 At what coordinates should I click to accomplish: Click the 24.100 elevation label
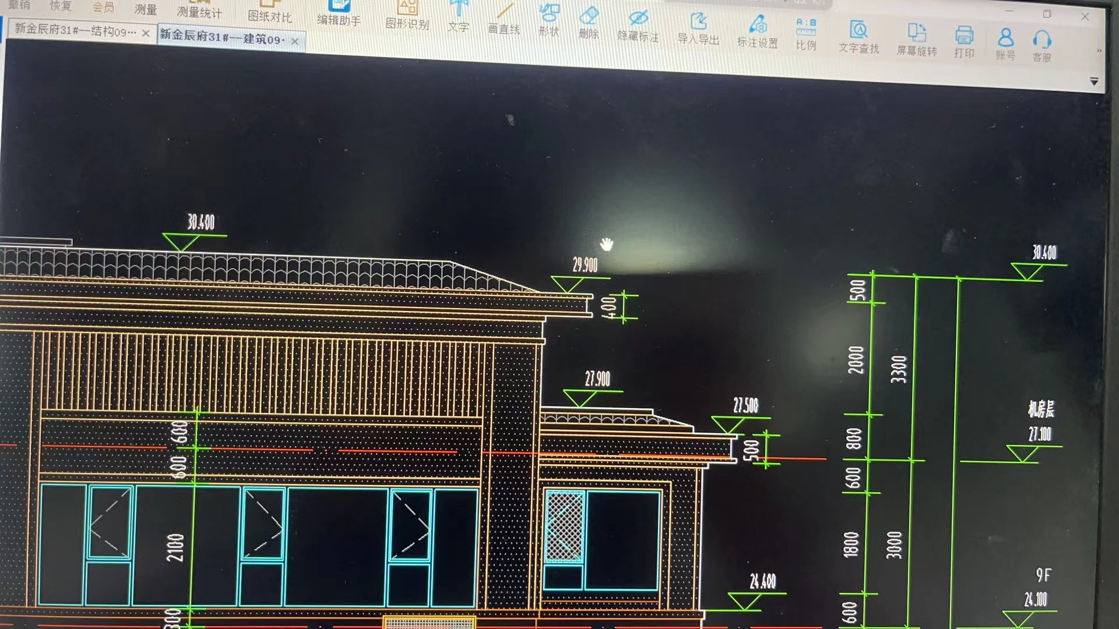tap(1036, 599)
